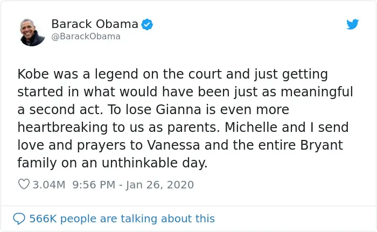The image size is (377, 232).
Task: Click the word meaningful in the tweet
Action: [x=317, y=92]
